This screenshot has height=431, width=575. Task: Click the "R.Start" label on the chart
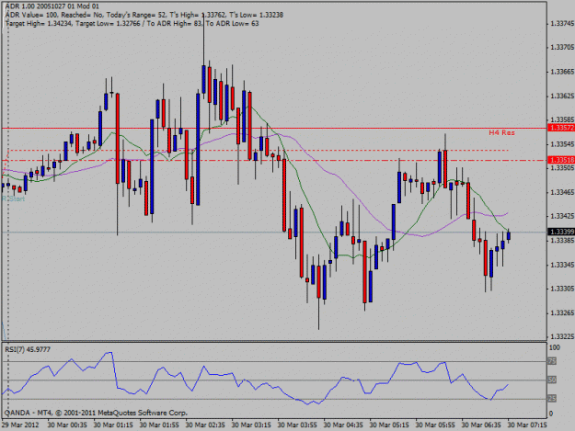tap(13, 198)
